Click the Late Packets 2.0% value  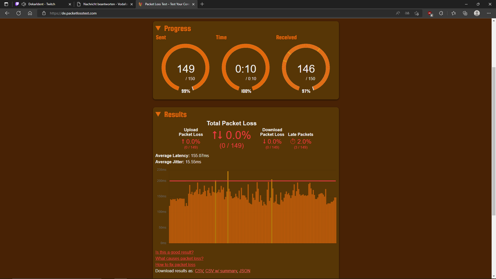pos(300,141)
